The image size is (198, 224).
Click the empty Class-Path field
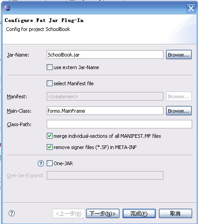coord(119,124)
